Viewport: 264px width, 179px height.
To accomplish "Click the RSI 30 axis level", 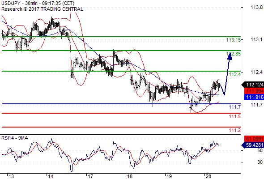I will pyautogui.click(x=260, y=162).
